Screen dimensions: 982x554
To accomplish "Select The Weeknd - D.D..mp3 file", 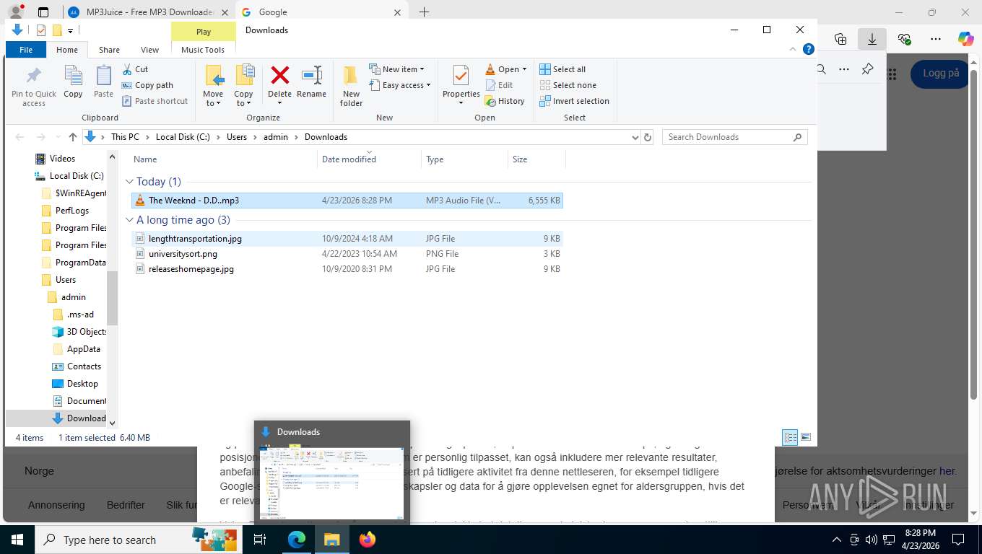I will [x=347, y=201].
